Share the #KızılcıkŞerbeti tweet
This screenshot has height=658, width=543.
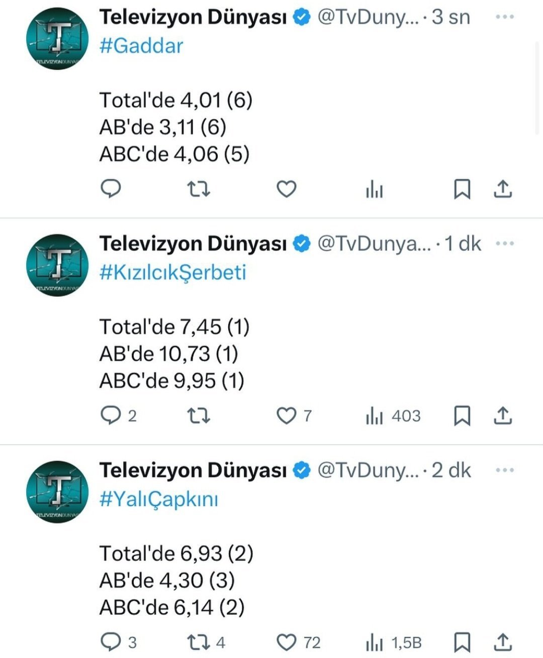coord(503,416)
